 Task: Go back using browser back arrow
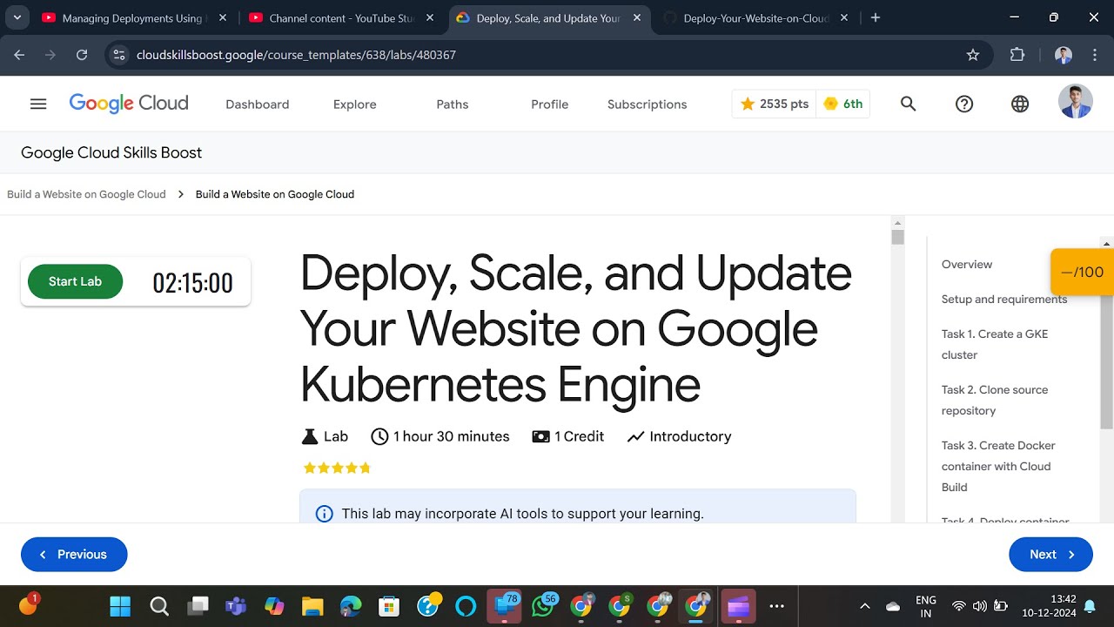(19, 55)
